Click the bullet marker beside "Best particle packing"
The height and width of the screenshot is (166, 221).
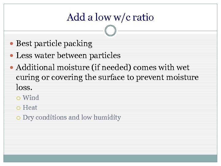point(12,44)
